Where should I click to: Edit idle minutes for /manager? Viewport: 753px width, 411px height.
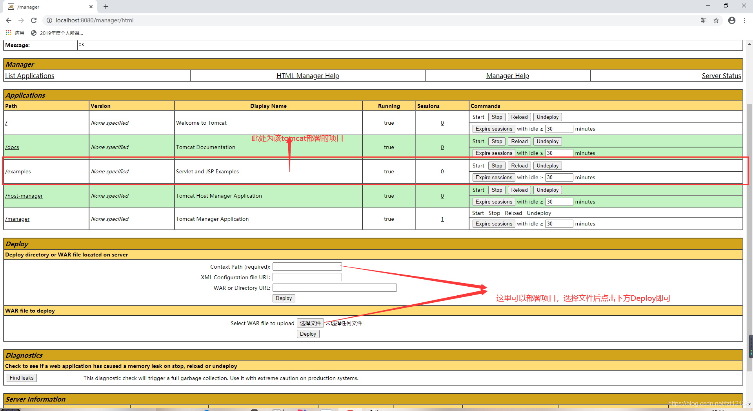(559, 224)
